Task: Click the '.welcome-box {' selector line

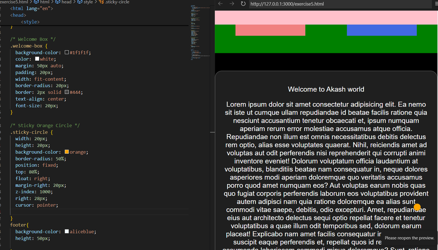Action: point(29,46)
